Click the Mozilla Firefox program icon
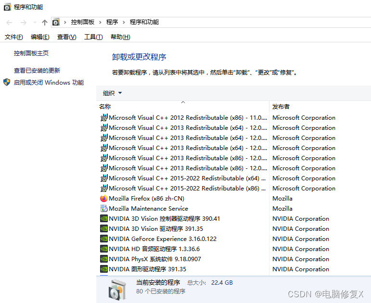 pyautogui.click(x=103, y=199)
